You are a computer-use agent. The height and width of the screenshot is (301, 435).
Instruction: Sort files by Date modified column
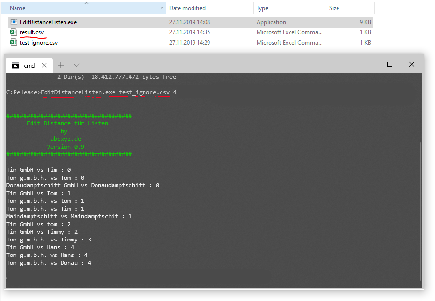coord(187,8)
